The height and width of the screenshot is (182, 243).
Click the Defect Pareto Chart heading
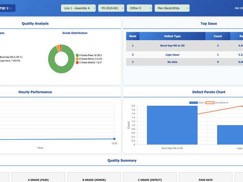click(209, 92)
